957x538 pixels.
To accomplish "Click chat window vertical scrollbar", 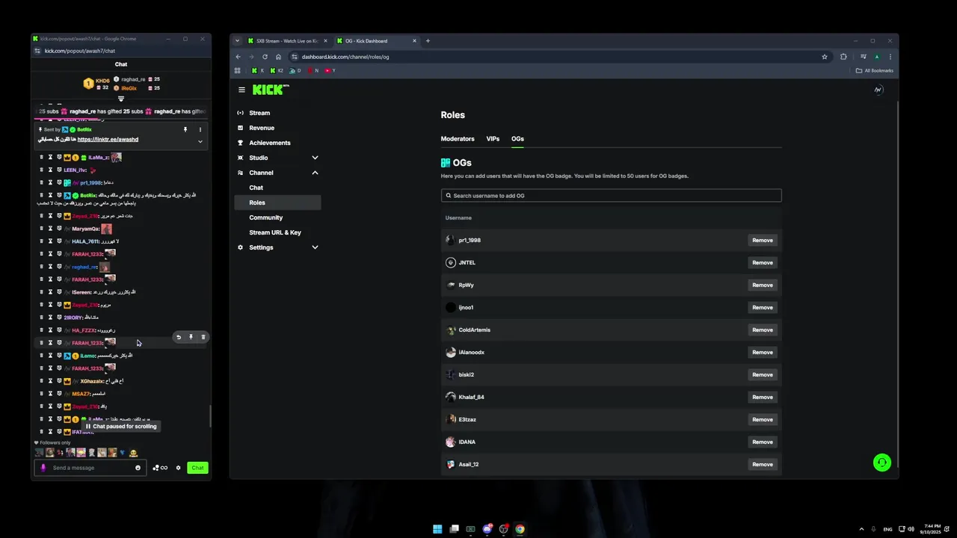I will tap(210, 416).
